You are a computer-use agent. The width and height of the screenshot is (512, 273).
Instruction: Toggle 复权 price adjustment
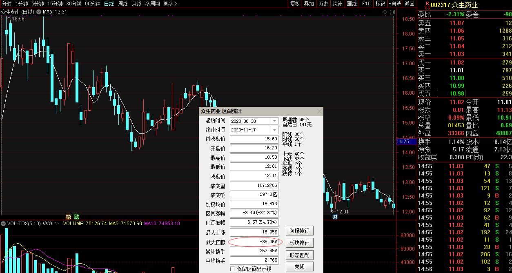(295, 4)
